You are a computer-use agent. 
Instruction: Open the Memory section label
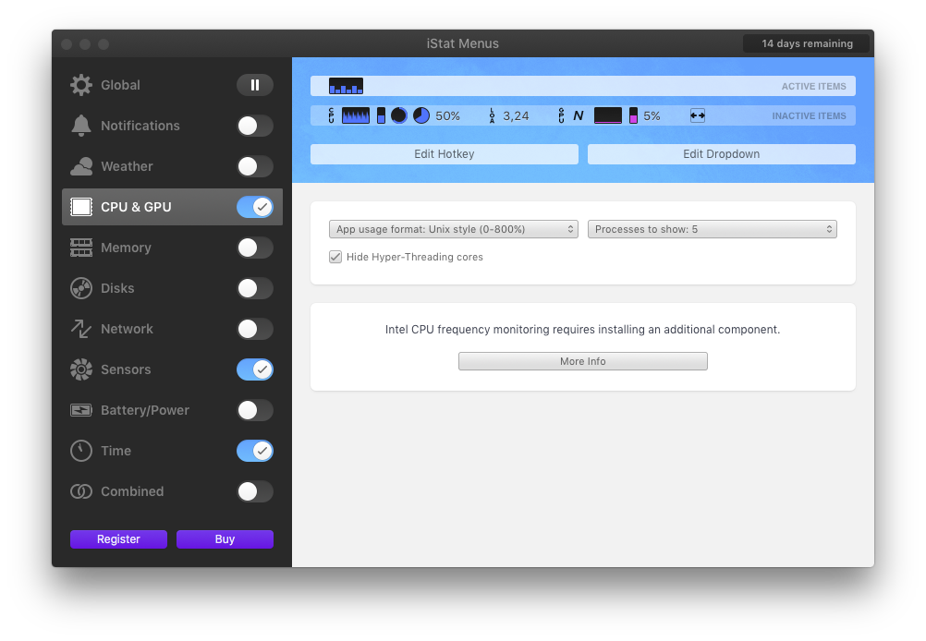click(x=126, y=248)
